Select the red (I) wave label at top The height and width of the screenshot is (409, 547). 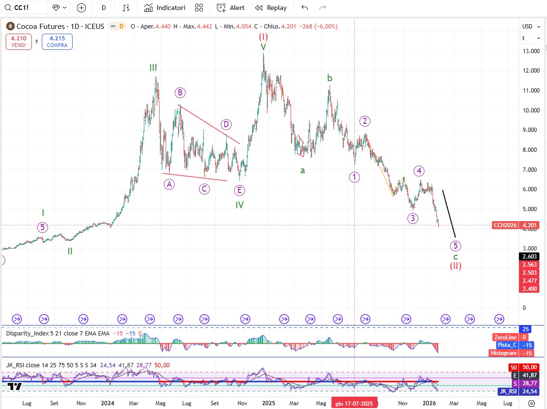tap(263, 37)
